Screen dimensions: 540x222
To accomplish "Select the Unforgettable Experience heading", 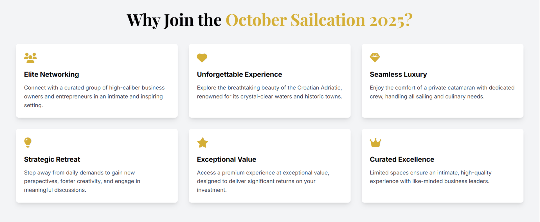I will pyautogui.click(x=239, y=74).
